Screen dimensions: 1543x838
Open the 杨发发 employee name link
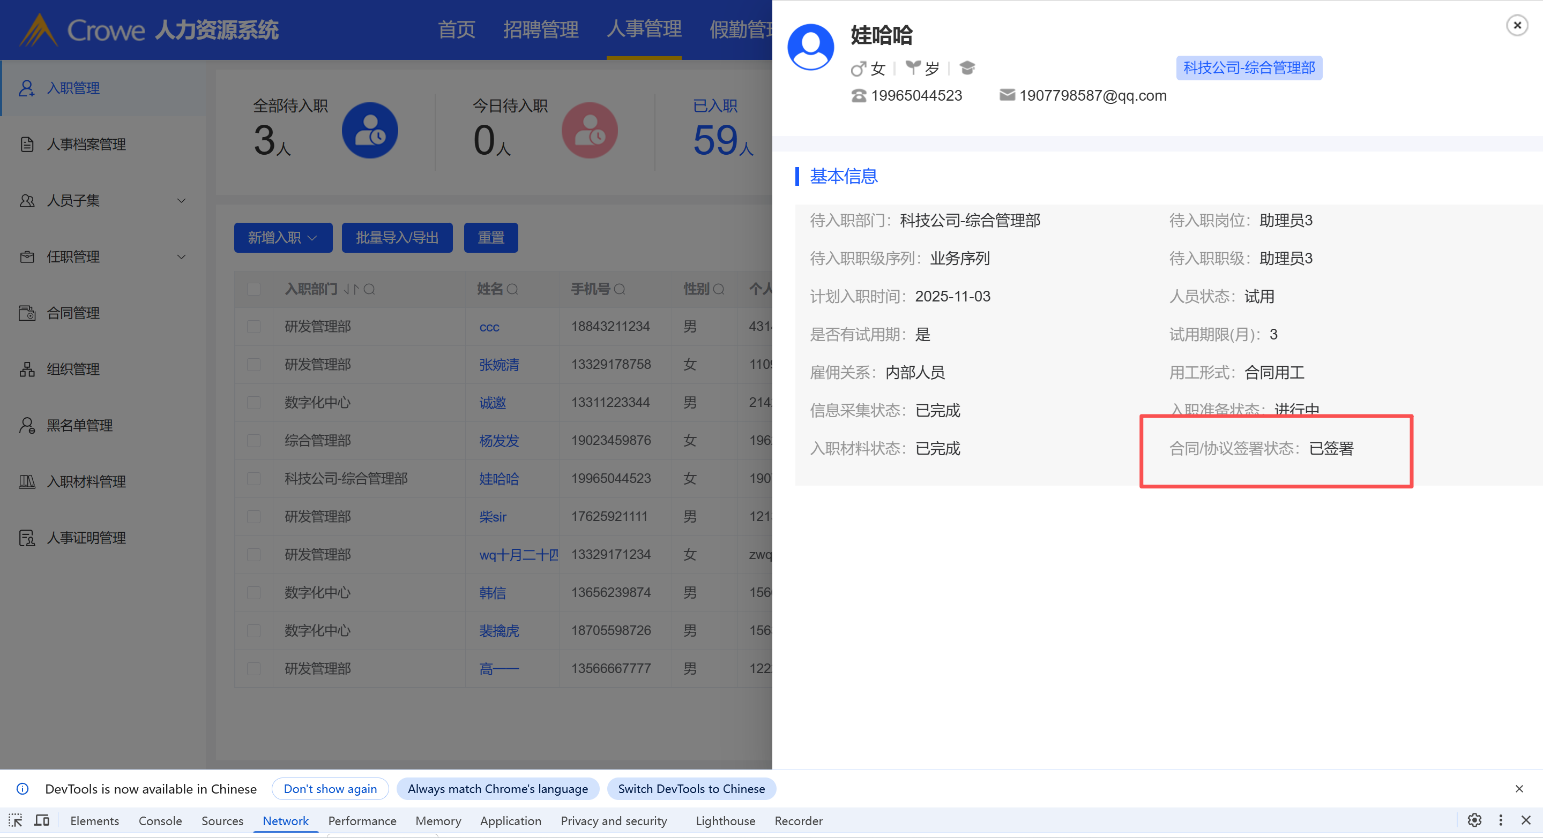[498, 441]
